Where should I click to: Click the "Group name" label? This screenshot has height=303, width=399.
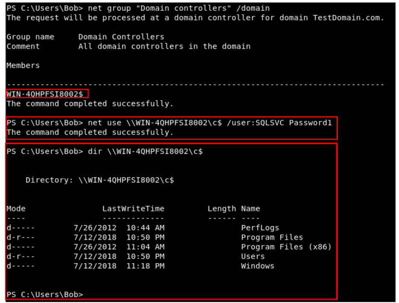click(x=30, y=37)
